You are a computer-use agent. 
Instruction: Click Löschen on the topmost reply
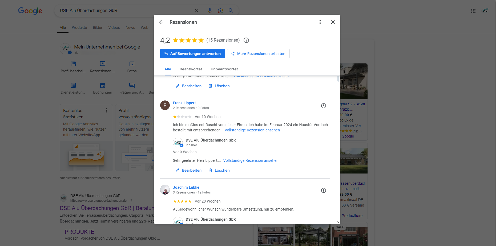219,86
